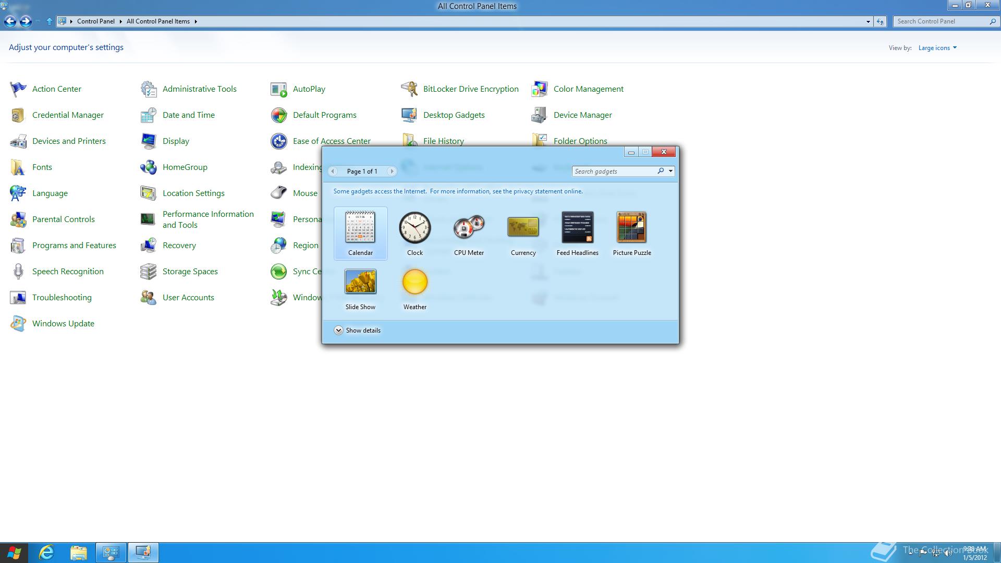Expand the Control Panel breadcrumb arrow
Image resolution: width=1001 pixels, height=563 pixels.
pos(120,21)
